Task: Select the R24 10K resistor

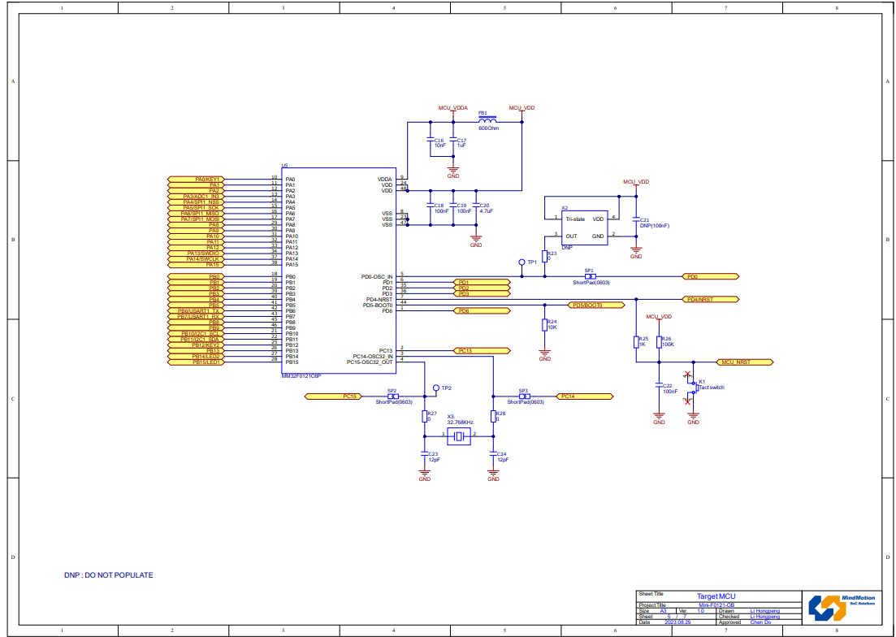Action: (545, 325)
